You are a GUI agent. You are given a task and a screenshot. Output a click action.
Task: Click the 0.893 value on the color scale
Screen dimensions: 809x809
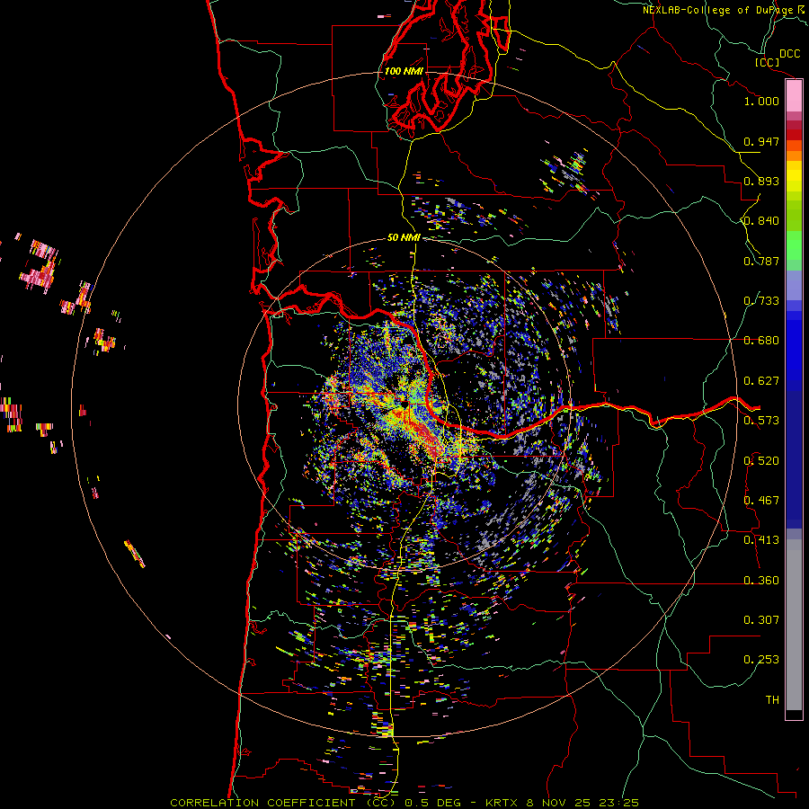[x=761, y=181]
